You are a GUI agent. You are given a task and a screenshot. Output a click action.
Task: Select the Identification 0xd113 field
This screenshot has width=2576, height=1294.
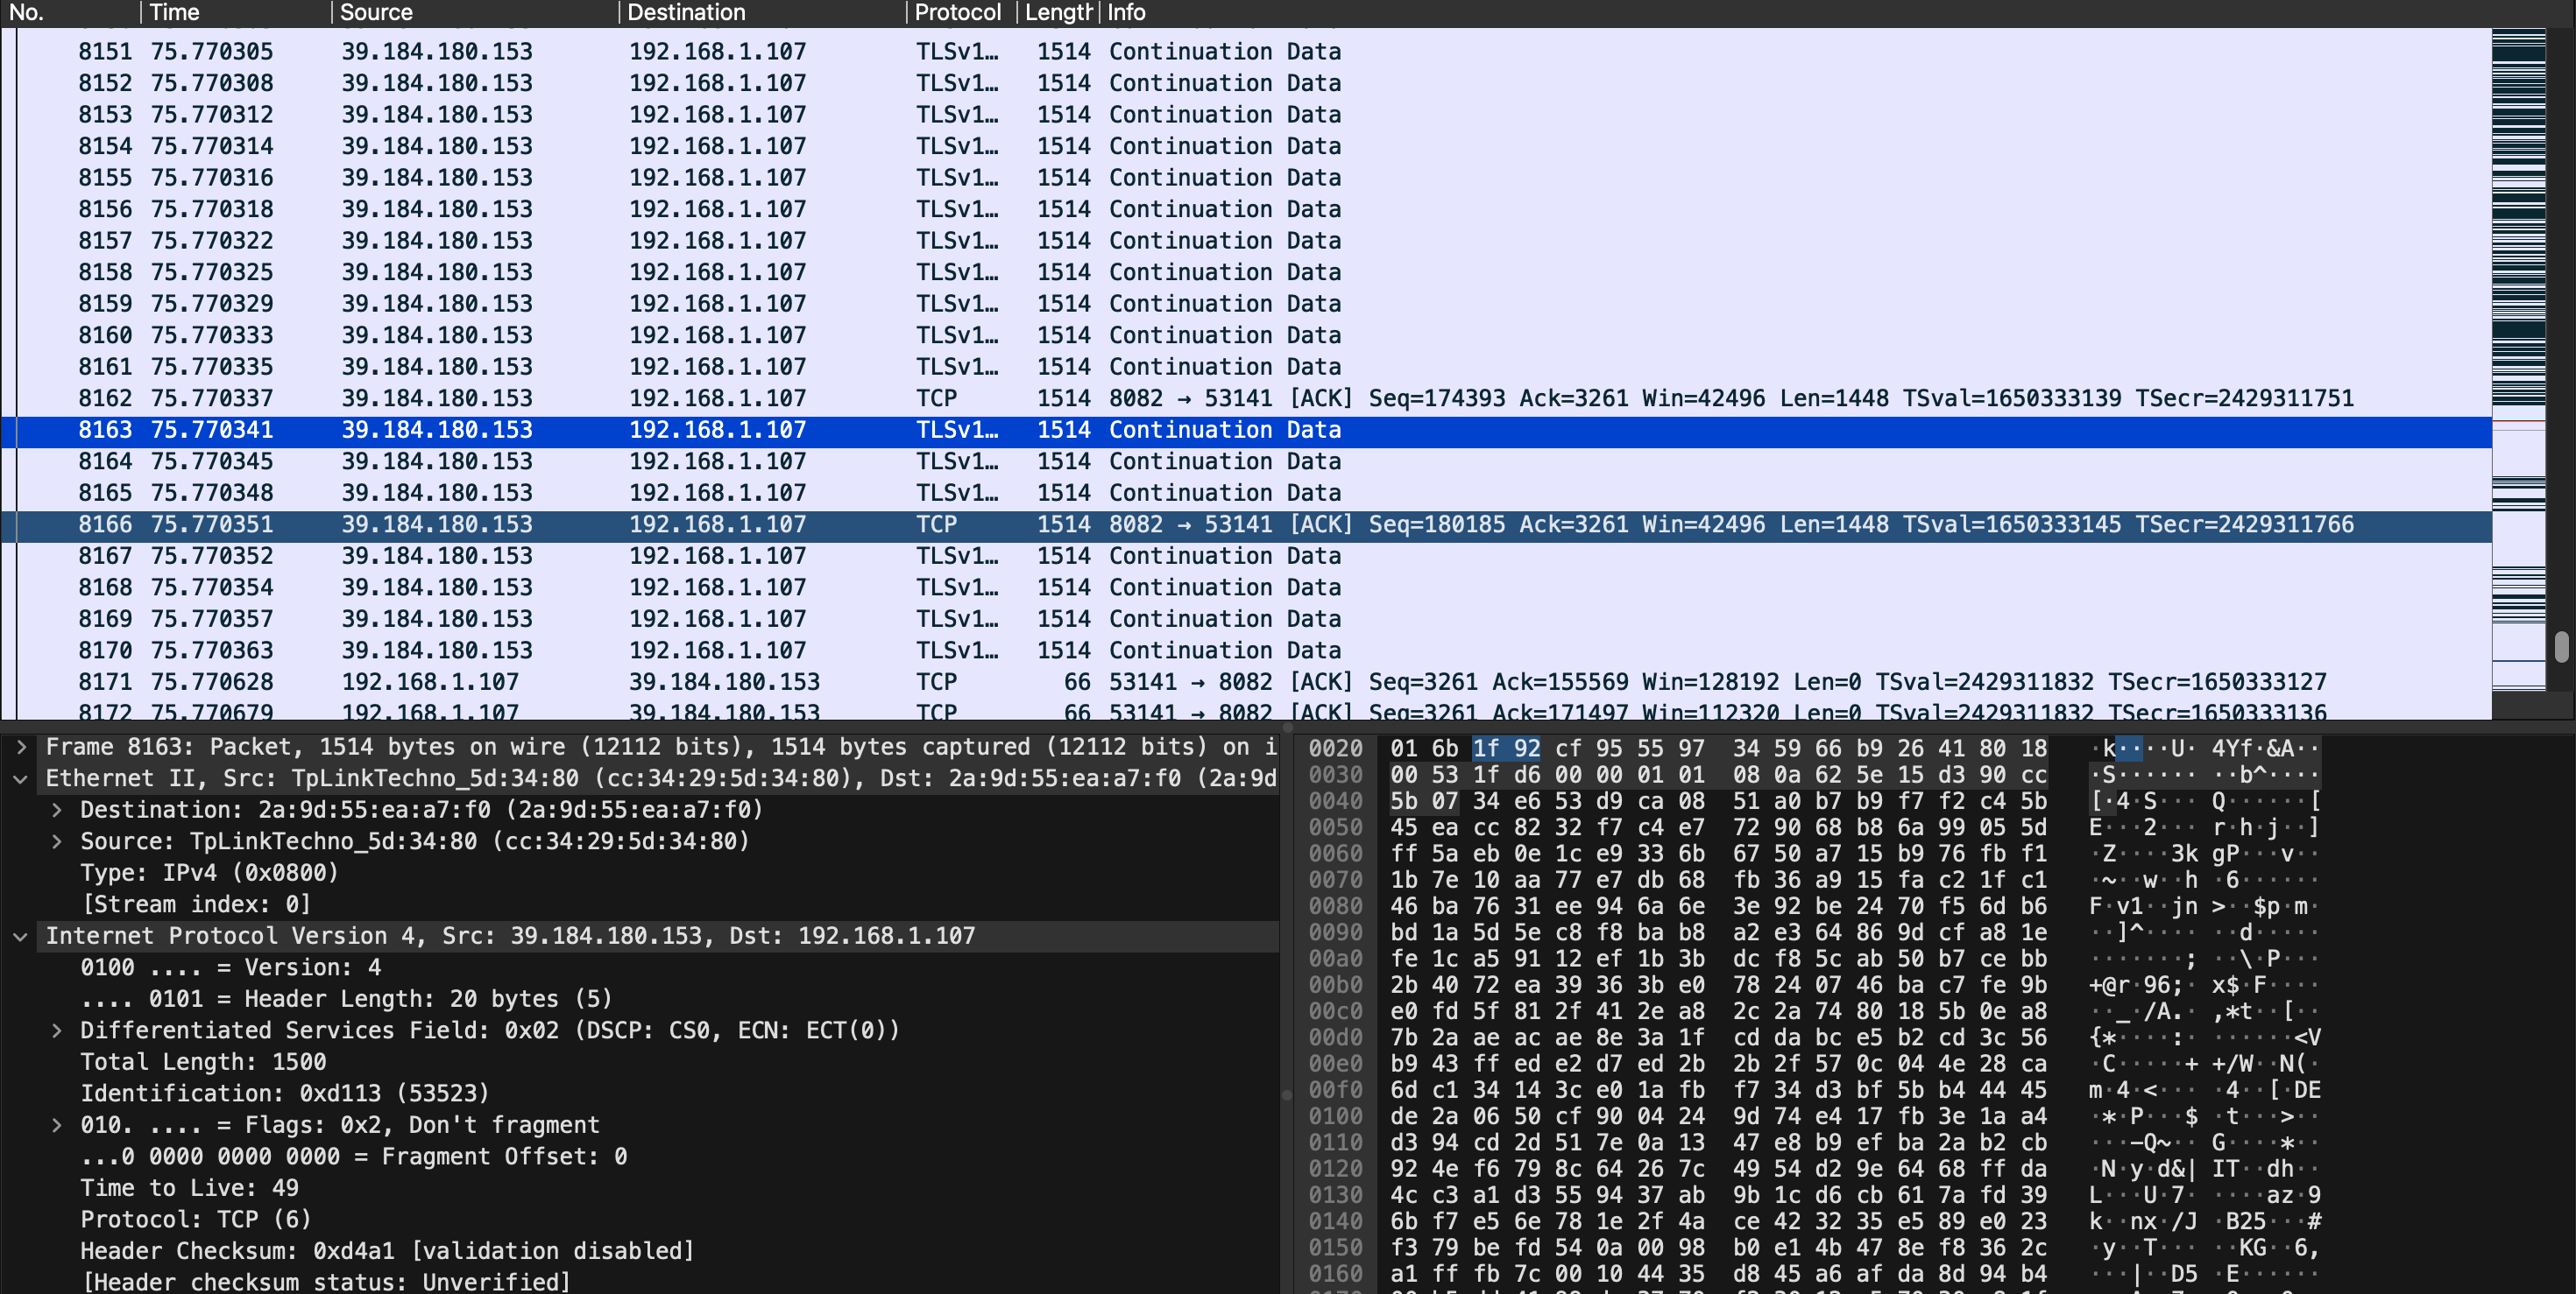(285, 1094)
